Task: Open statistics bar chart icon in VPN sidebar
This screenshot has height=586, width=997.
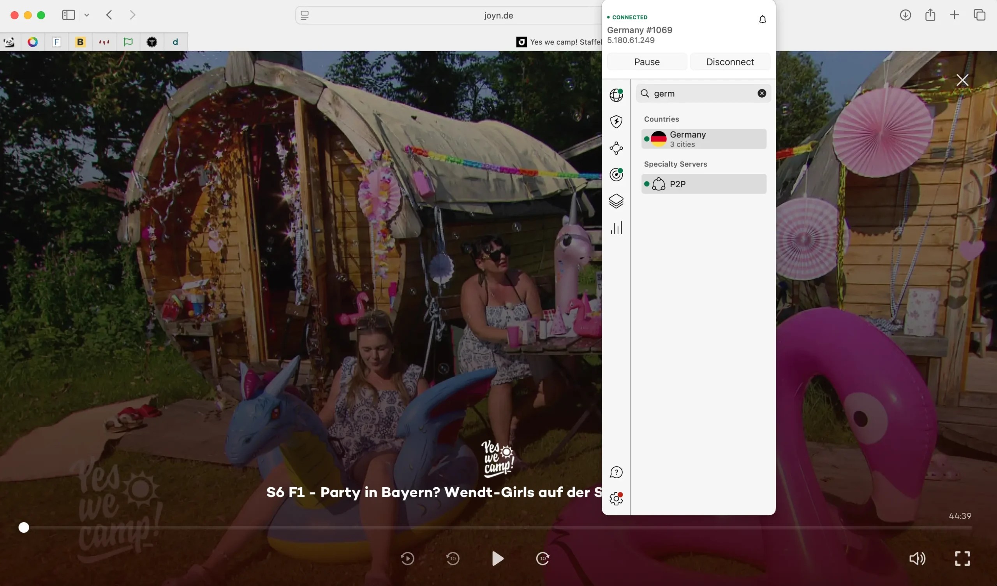Action: (x=616, y=228)
